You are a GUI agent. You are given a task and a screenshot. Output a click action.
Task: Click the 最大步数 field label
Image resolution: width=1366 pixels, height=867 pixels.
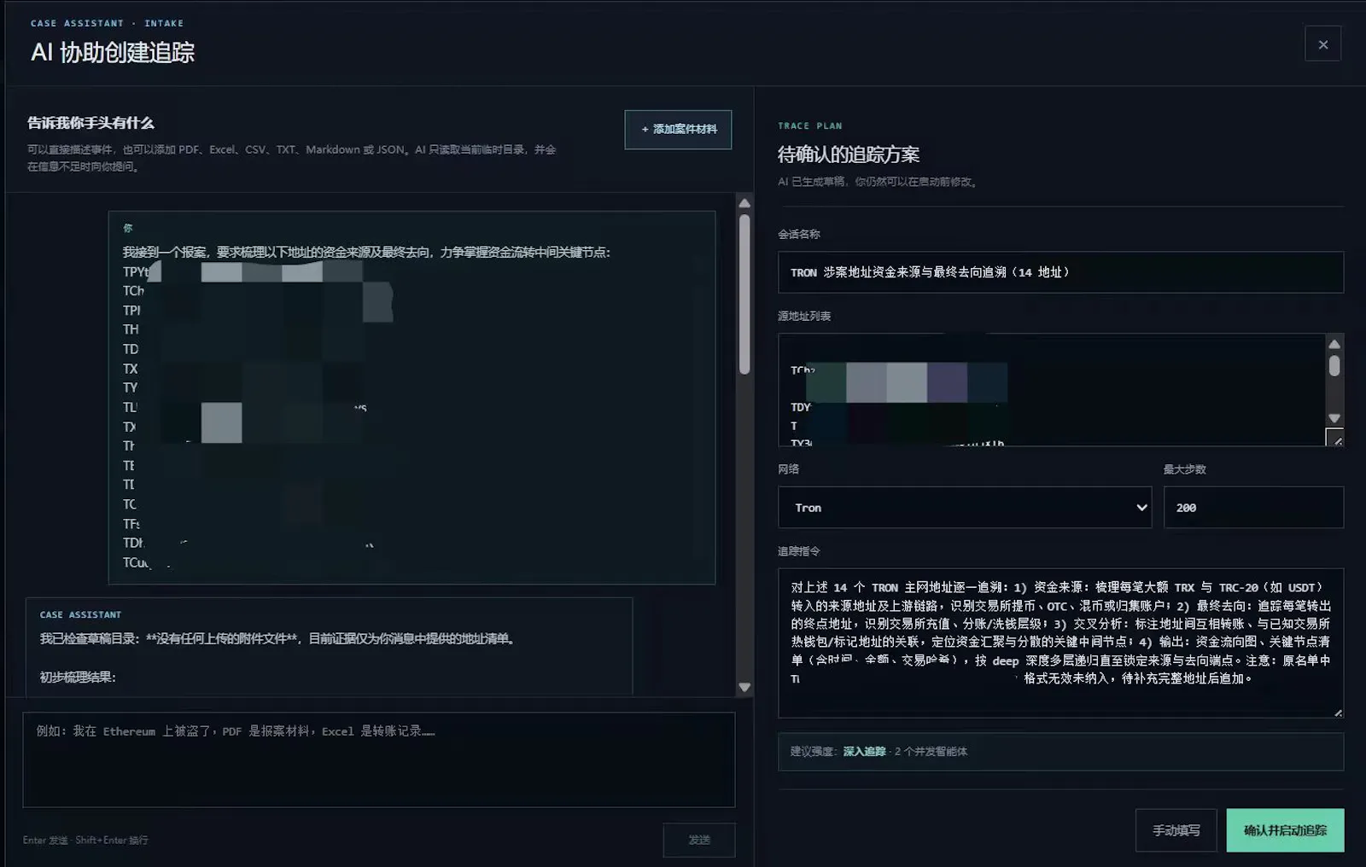(1184, 469)
